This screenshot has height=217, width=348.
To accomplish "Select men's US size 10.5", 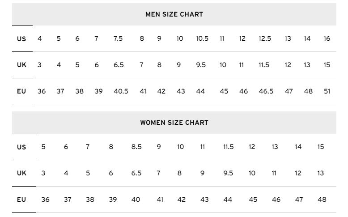I will [x=202, y=38].
